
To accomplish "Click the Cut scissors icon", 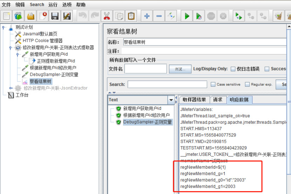I will (107, 16).
